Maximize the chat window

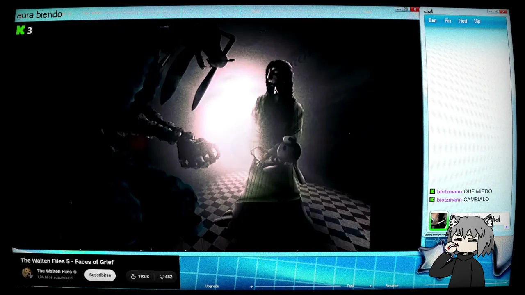click(x=496, y=11)
